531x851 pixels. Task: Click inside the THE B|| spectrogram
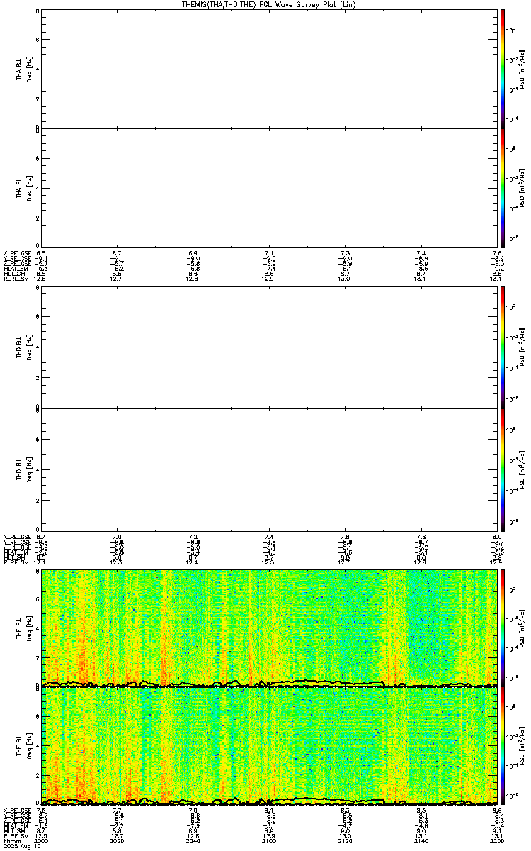pyautogui.click(x=269, y=745)
